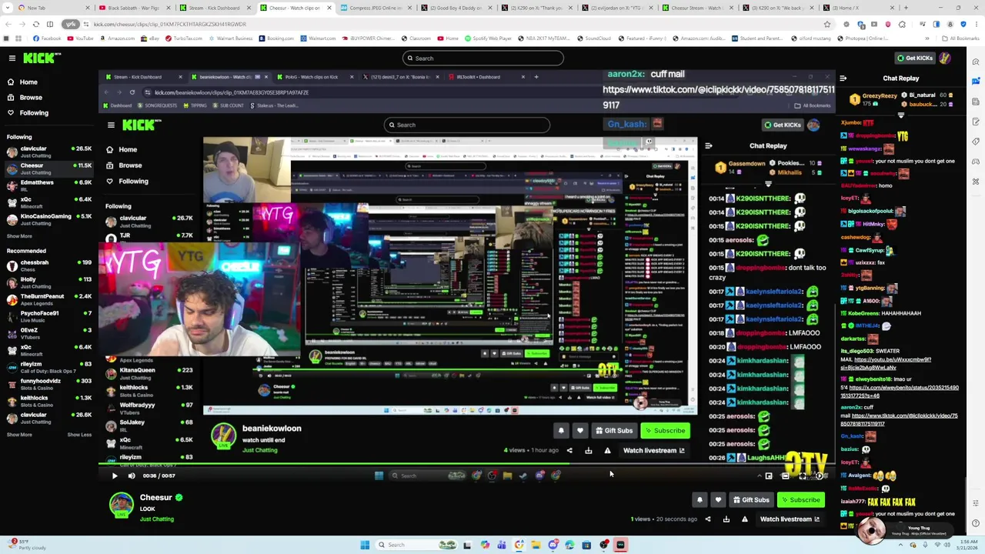The image size is (985, 554).
Task: Open the Kick hamburger sidebar menu
Action: (x=12, y=58)
